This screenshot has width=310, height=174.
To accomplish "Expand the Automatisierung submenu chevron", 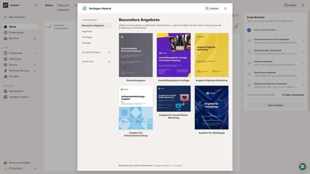I will pyautogui.click(x=35, y=70).
